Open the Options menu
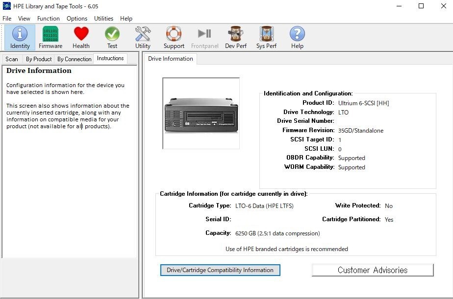 77,19
